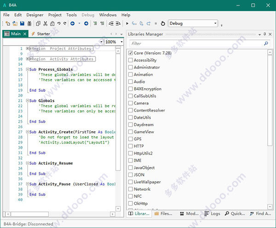This screenshot has width=276, height=228.
Task: Click the Copy icon in toolbar
Action: point(38,23)
